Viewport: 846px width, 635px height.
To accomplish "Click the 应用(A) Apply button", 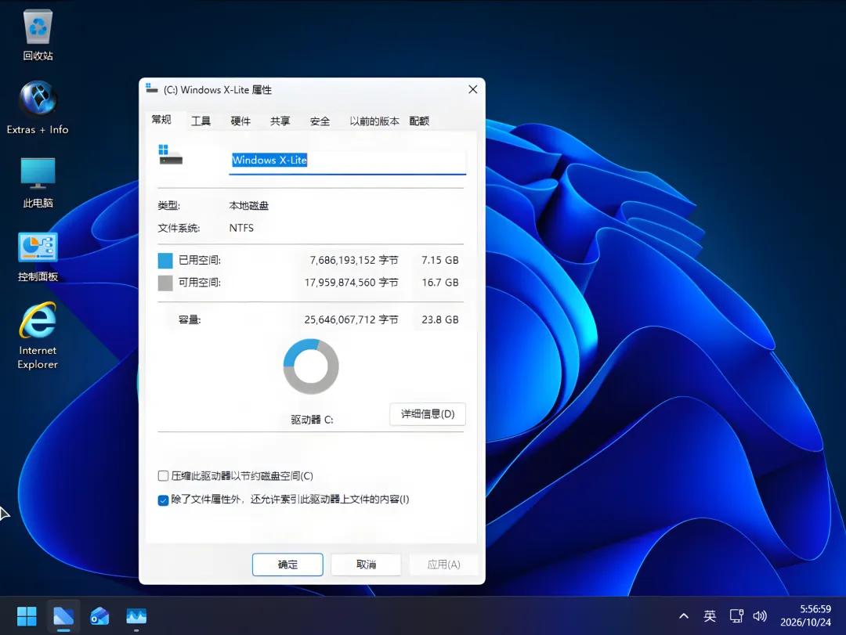I will 443,565.
